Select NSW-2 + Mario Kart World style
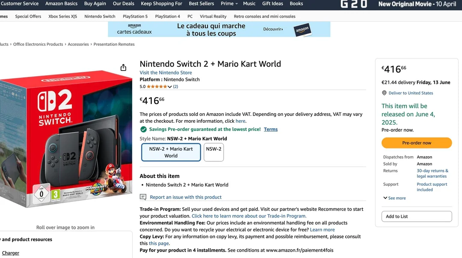Screen dimensions: 462x258 (x=171, y=152)
